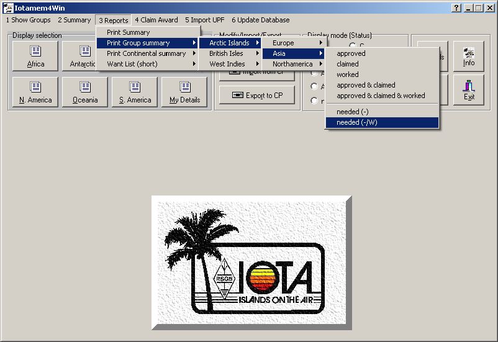The height and width of the screenshot is (342, 498).
Task: Click the IOTA Islands on the Air logo
Action: coord(251,263)
